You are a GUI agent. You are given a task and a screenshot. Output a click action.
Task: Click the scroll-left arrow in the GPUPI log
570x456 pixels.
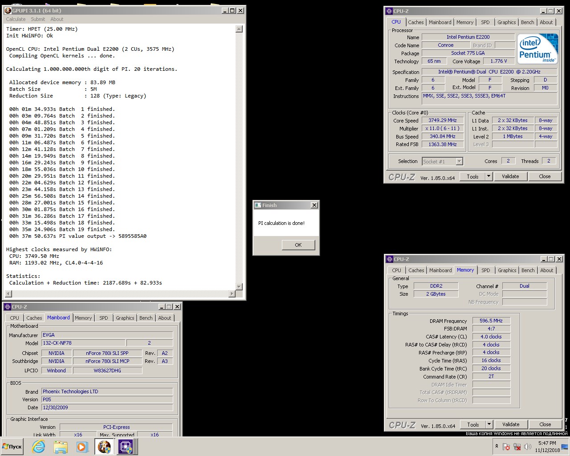(8, 293)
